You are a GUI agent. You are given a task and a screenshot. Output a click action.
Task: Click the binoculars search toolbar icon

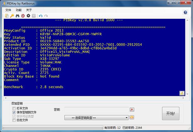click(x=18, y=16)
